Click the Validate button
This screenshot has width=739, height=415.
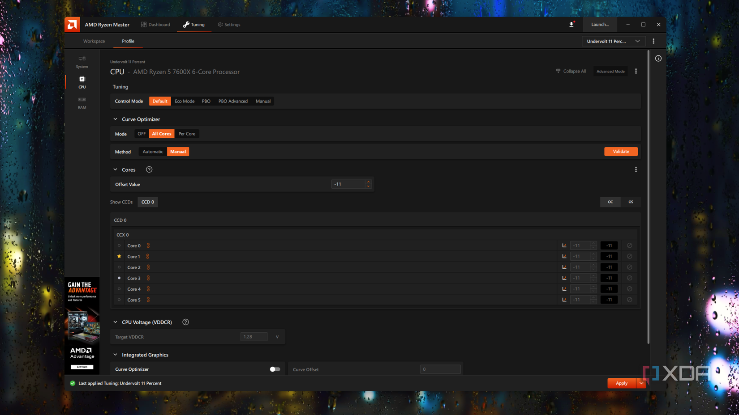click(x=621, y=152)
